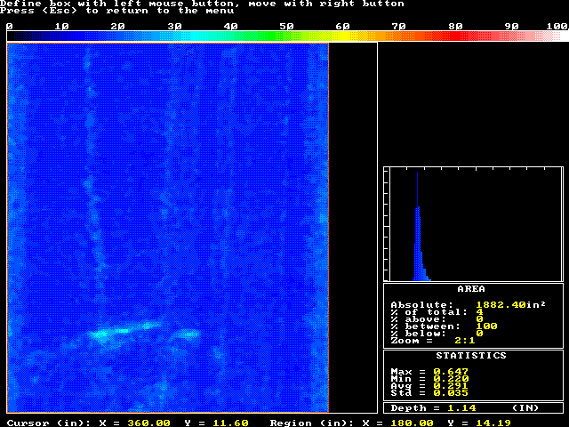569x427 pixels.
Task: Click the Cursor Y value 11.60
Action: click(231, 423)
